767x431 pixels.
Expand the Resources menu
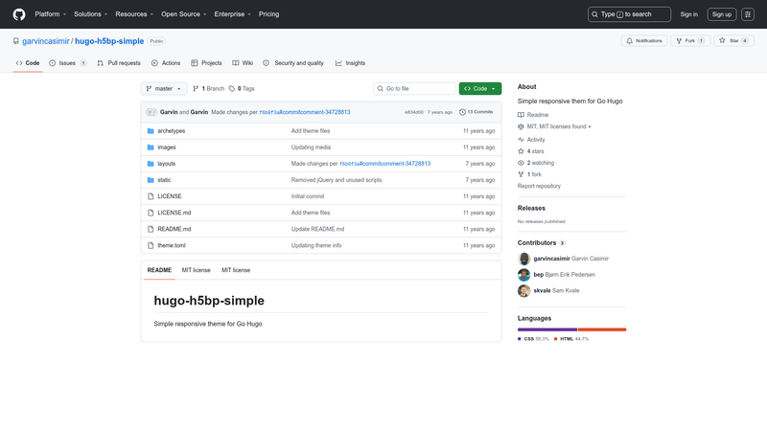click(134, 14)
